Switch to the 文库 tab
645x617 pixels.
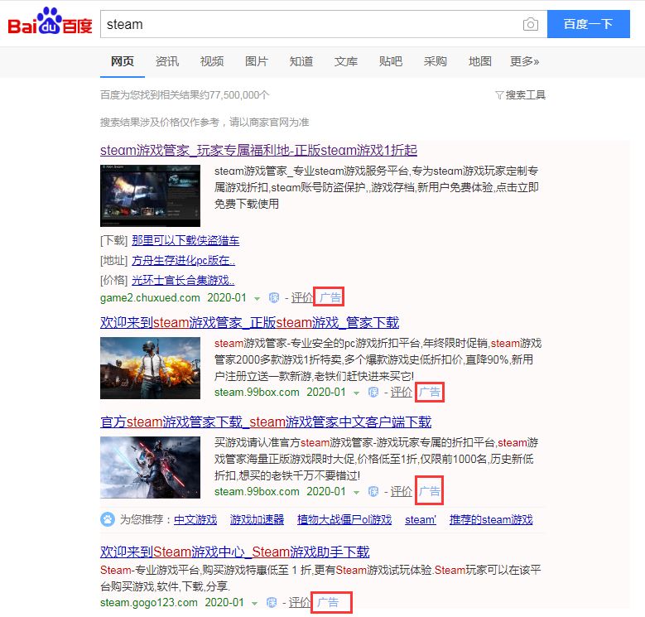click(346, 61)
